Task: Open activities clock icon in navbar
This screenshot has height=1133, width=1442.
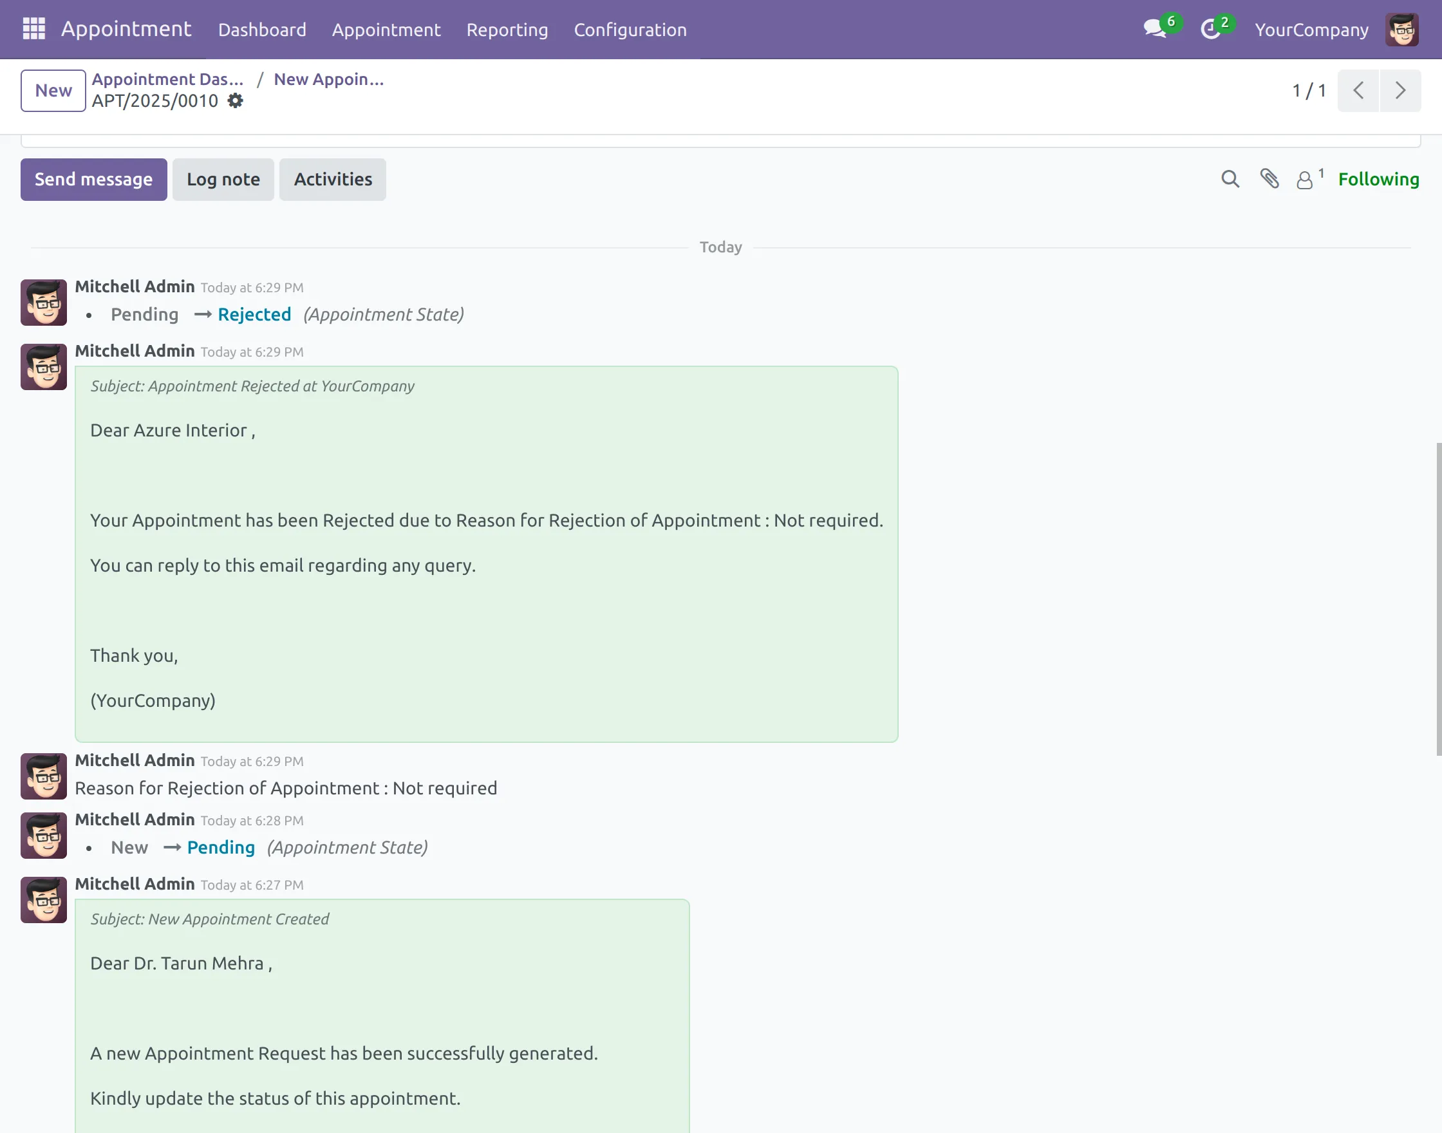Action: pyautogui.click(x=1210, y=28)
